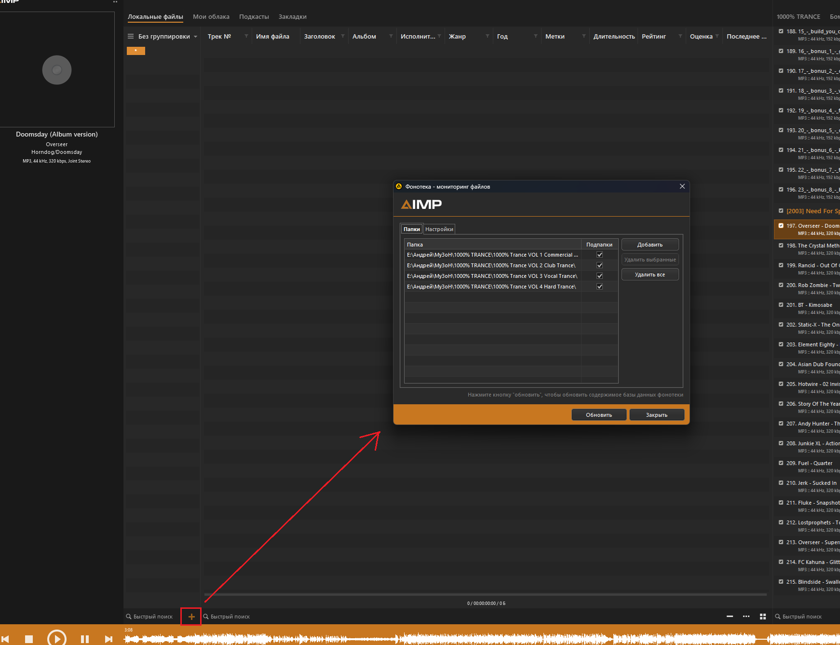840x645 pixels.
Task: Click the Обновить button
Action: 598,415
